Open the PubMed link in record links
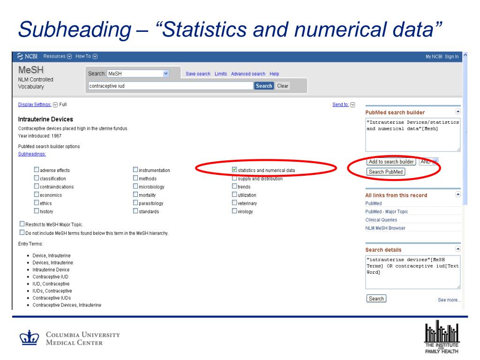Screen dimensions: 480x360 click(x=374, y=203)
